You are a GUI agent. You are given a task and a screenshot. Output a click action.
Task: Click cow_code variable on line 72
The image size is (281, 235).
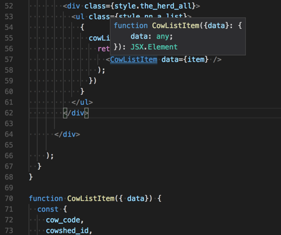63,220
